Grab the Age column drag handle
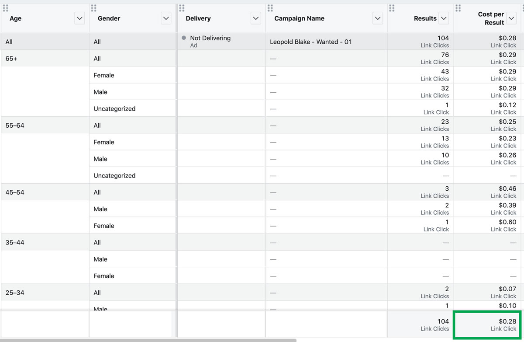Image resolution: width=524 pixels, height=342 pixels. [x=5, y=8]
